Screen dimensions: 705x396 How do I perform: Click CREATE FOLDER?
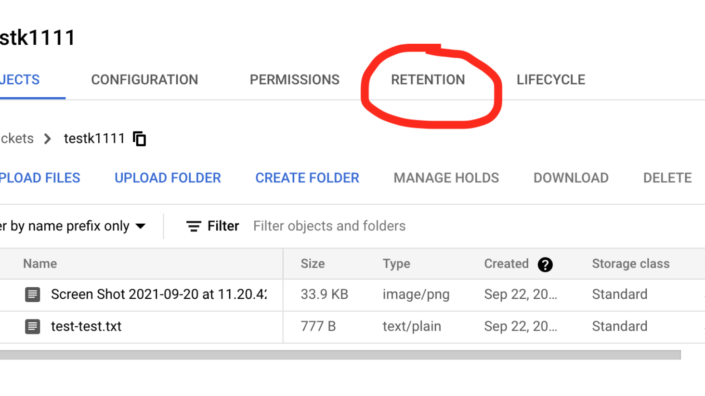pos(307,178)
